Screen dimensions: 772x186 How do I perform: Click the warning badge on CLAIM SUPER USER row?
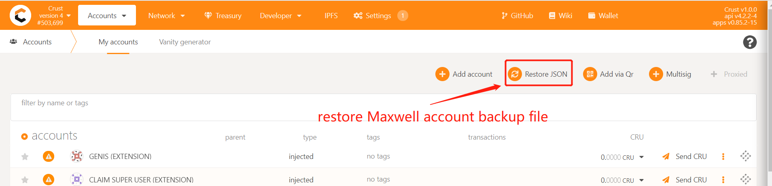click(49, 180)
